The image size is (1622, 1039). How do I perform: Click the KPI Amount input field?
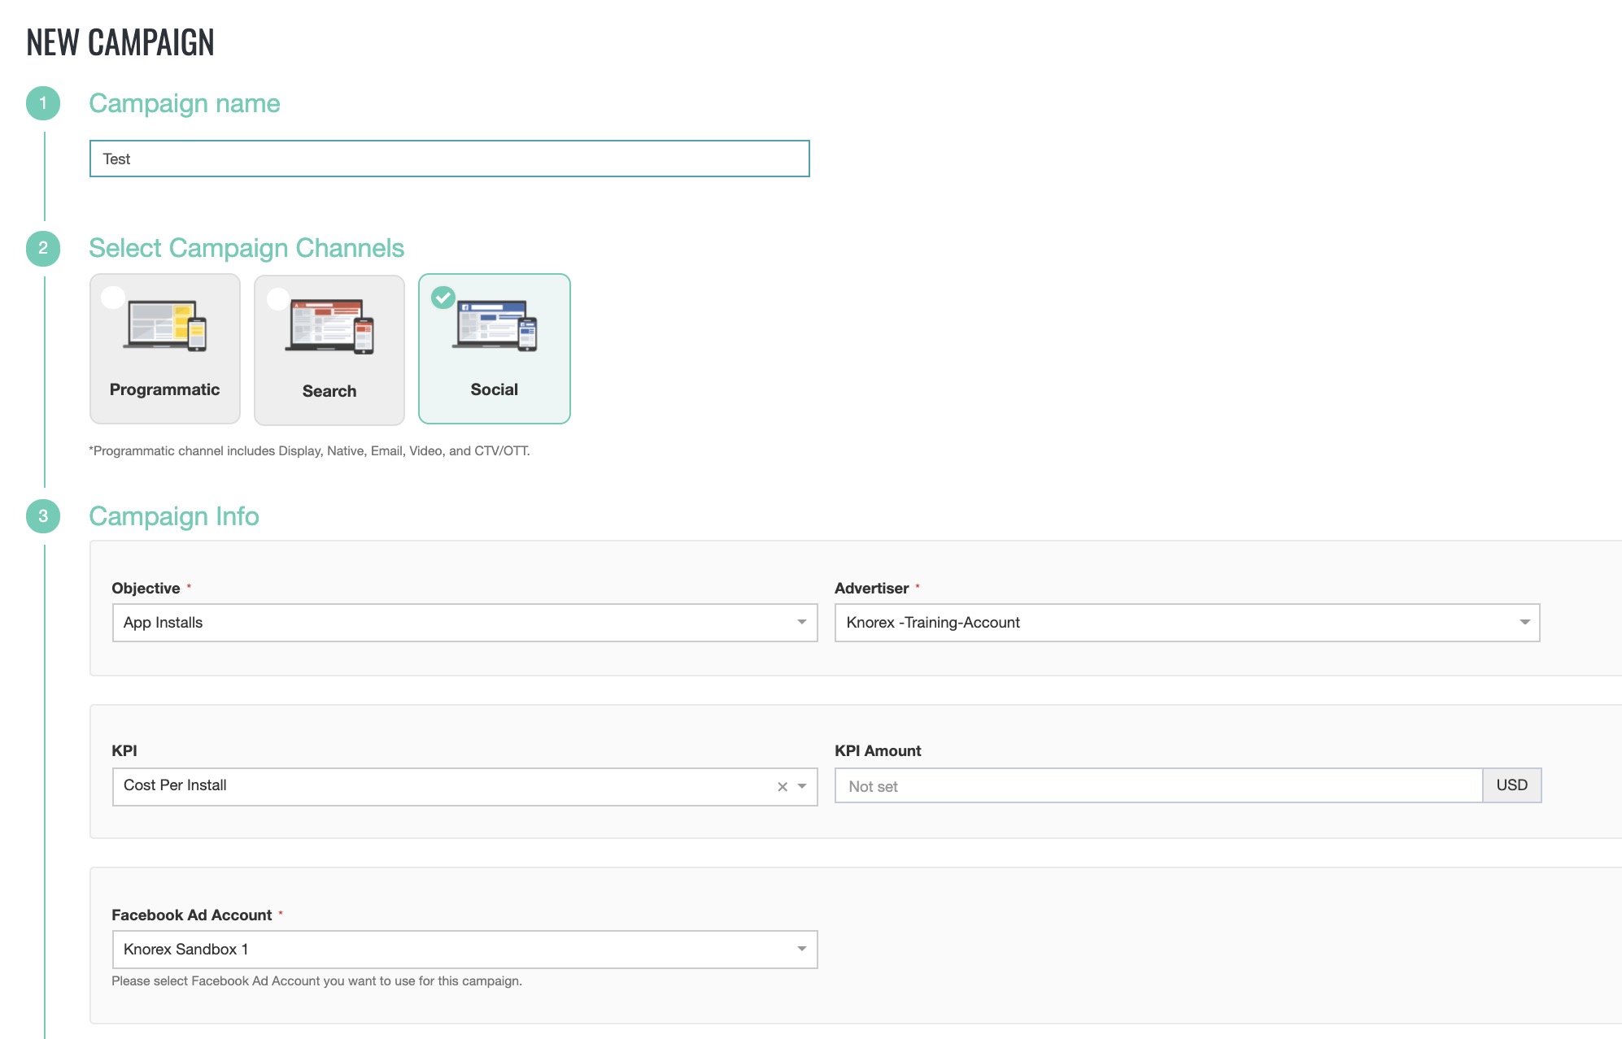click(x=1158, y=786)
